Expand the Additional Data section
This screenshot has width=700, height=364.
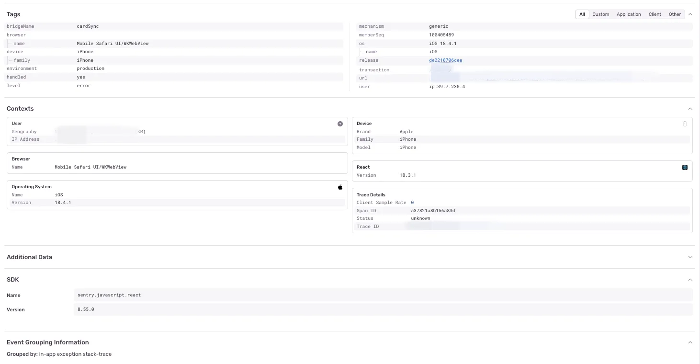point(690,257)
